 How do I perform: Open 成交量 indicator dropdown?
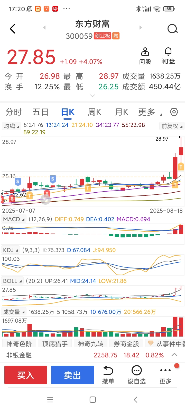pyautogui.click(x=14, y=312)
